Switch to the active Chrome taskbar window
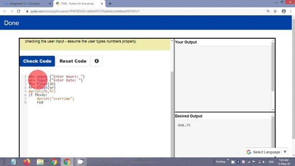The width and height of the screenshot is (295, 166). 67,162
